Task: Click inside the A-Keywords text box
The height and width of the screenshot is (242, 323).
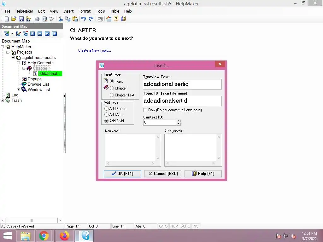Action: [191, 147]
